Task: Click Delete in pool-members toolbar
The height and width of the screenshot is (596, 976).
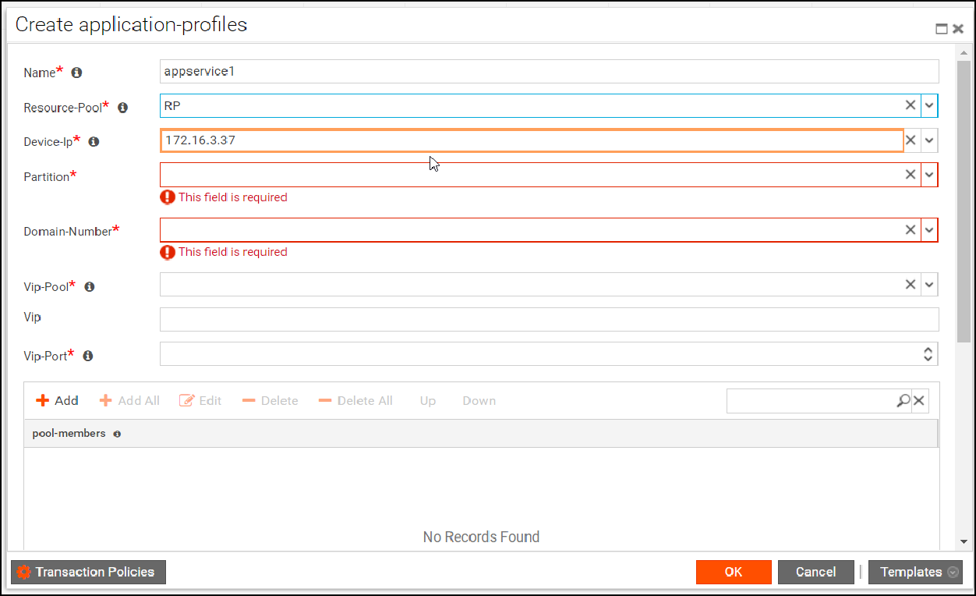Action: (x=270, y=400)
